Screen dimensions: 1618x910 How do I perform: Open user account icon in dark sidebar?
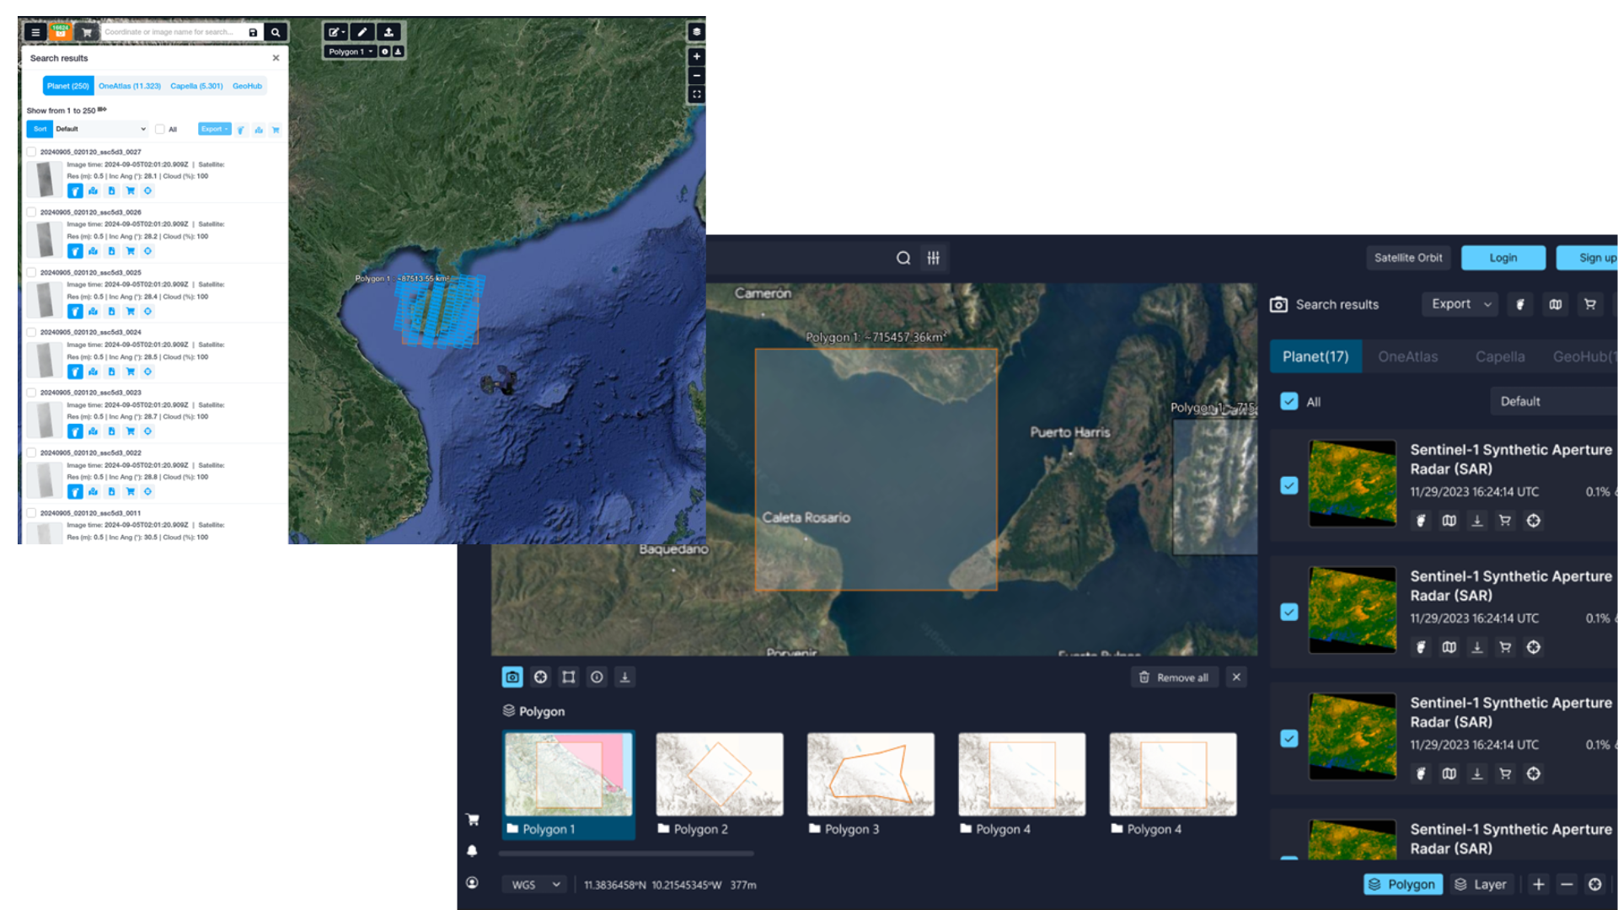(472, 883)
